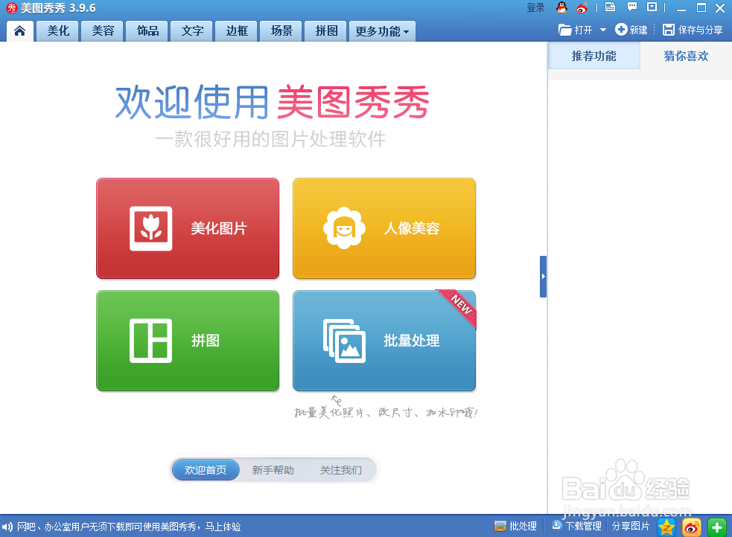This screenshot has width=732, height=537.
Task: Switch to 新手帮助 pill tab
Action: click(273, 470)
